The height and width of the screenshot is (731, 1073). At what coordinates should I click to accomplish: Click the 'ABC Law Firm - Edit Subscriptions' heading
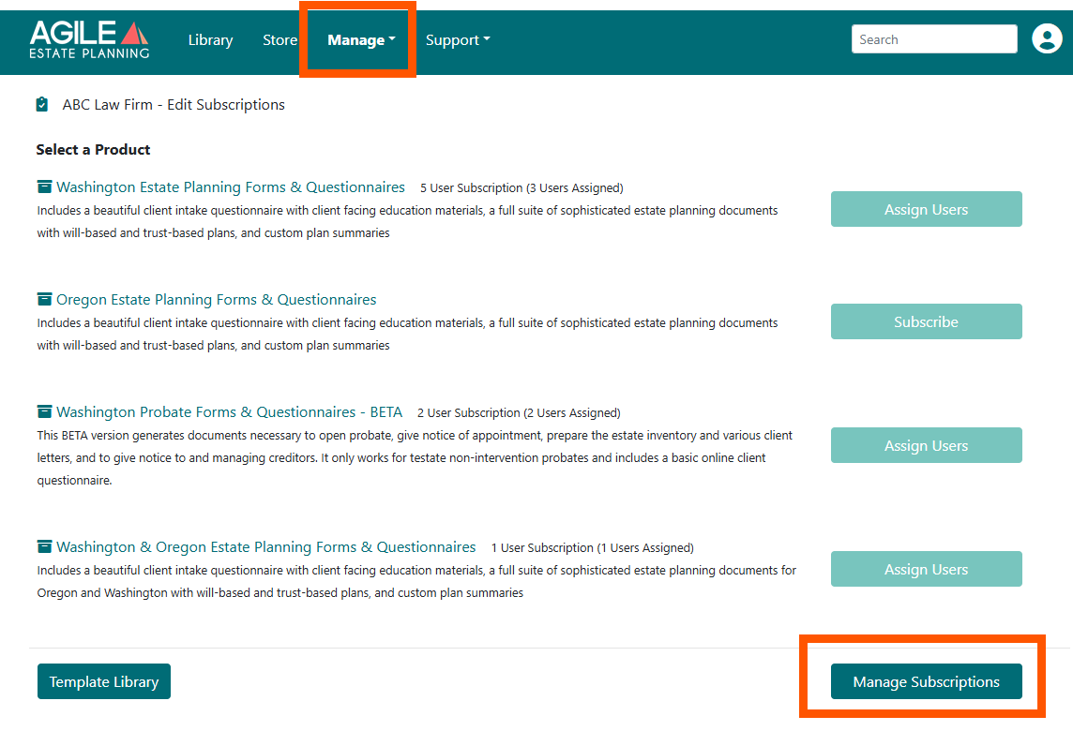click(x=174, y=105)
